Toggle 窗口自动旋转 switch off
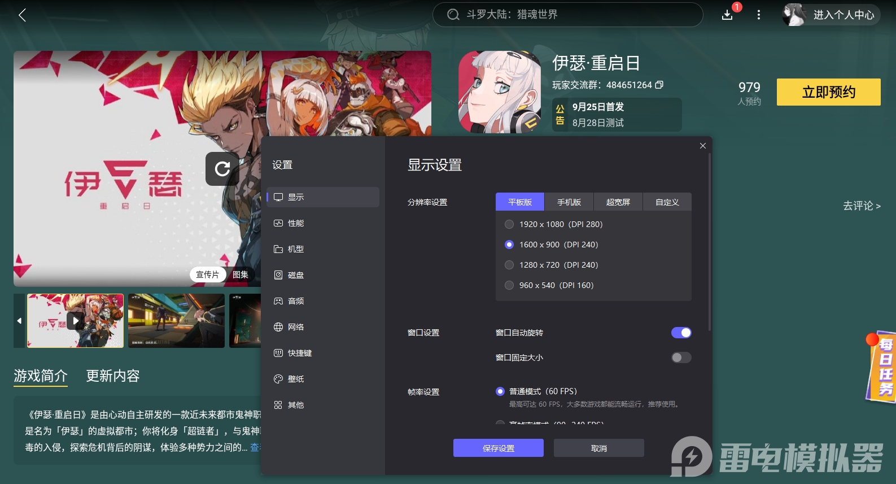Viewport: 896px width, 484px height. point(681,333)
